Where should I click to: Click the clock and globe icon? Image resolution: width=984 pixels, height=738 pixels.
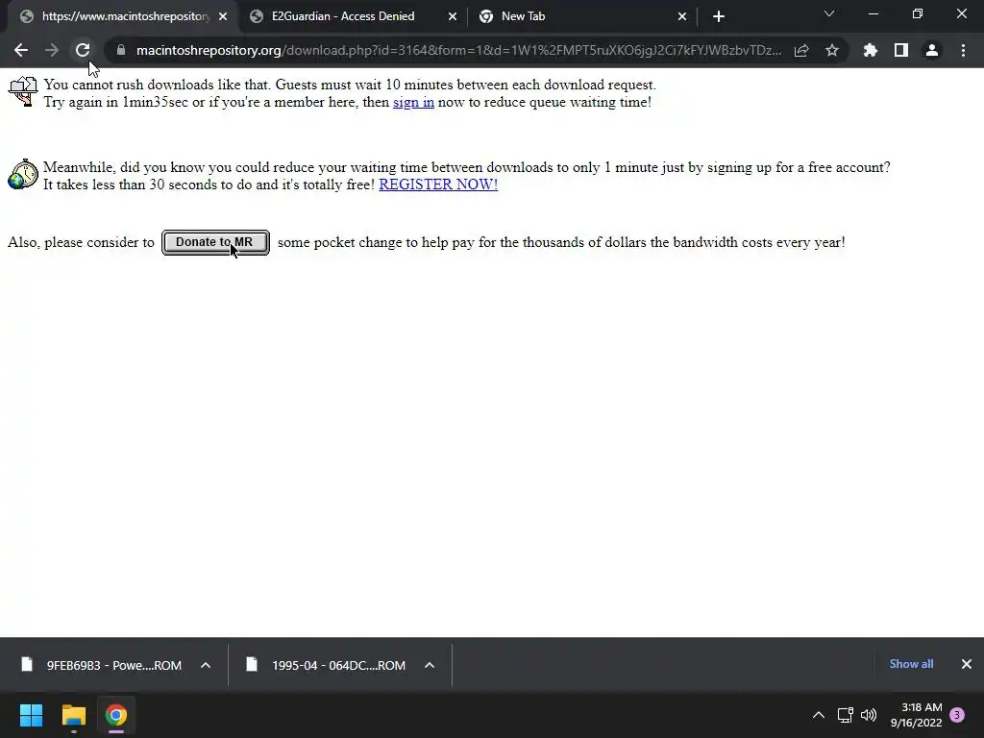(x=23, y=175)
